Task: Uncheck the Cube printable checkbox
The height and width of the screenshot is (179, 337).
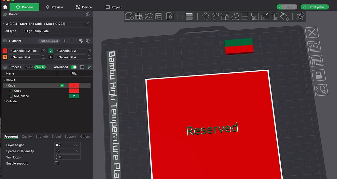Action: click(x=62, y=86)
